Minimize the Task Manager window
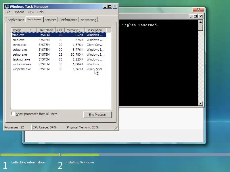The height and width of the screenshot is (172, 230). click(x=105, y=7)
